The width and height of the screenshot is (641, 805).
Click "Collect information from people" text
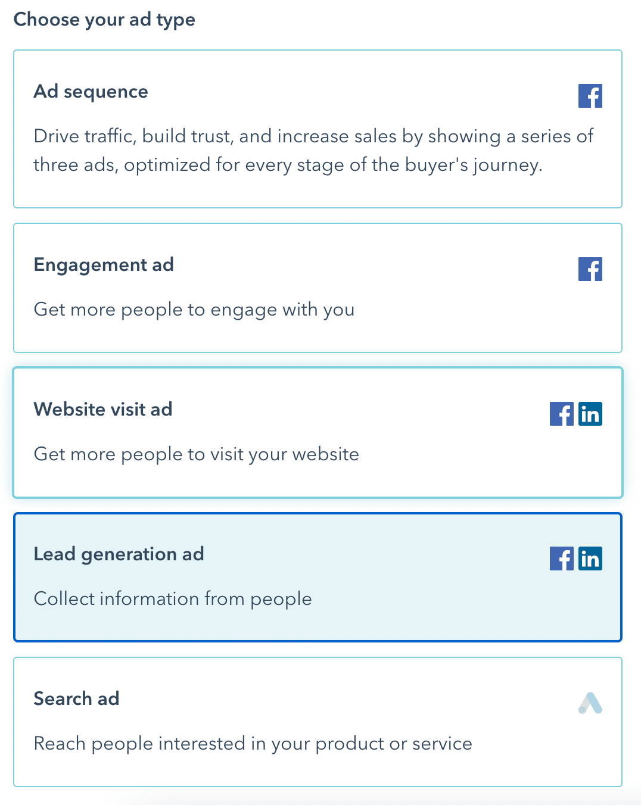click(x=173, y=599)
